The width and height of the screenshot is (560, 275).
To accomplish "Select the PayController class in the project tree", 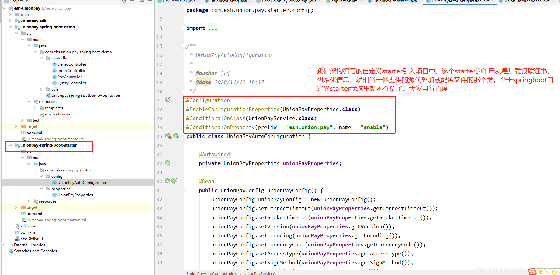I will 70,77.
